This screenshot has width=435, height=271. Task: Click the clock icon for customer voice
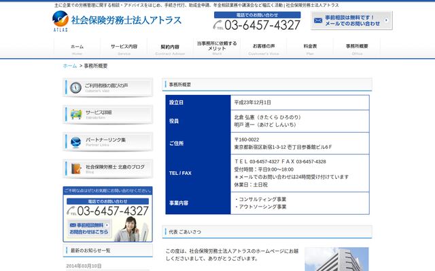click(75, 87)
